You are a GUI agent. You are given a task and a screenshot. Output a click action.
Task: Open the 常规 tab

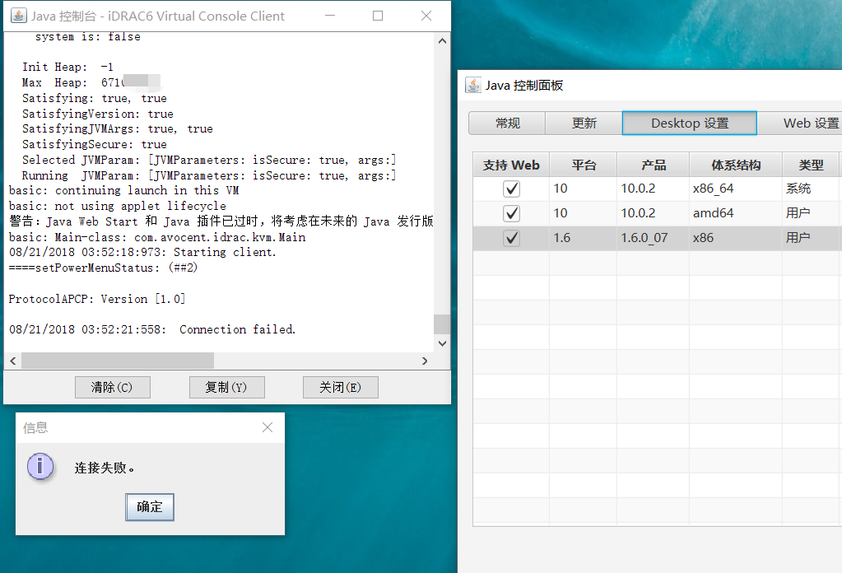point(507,123)
